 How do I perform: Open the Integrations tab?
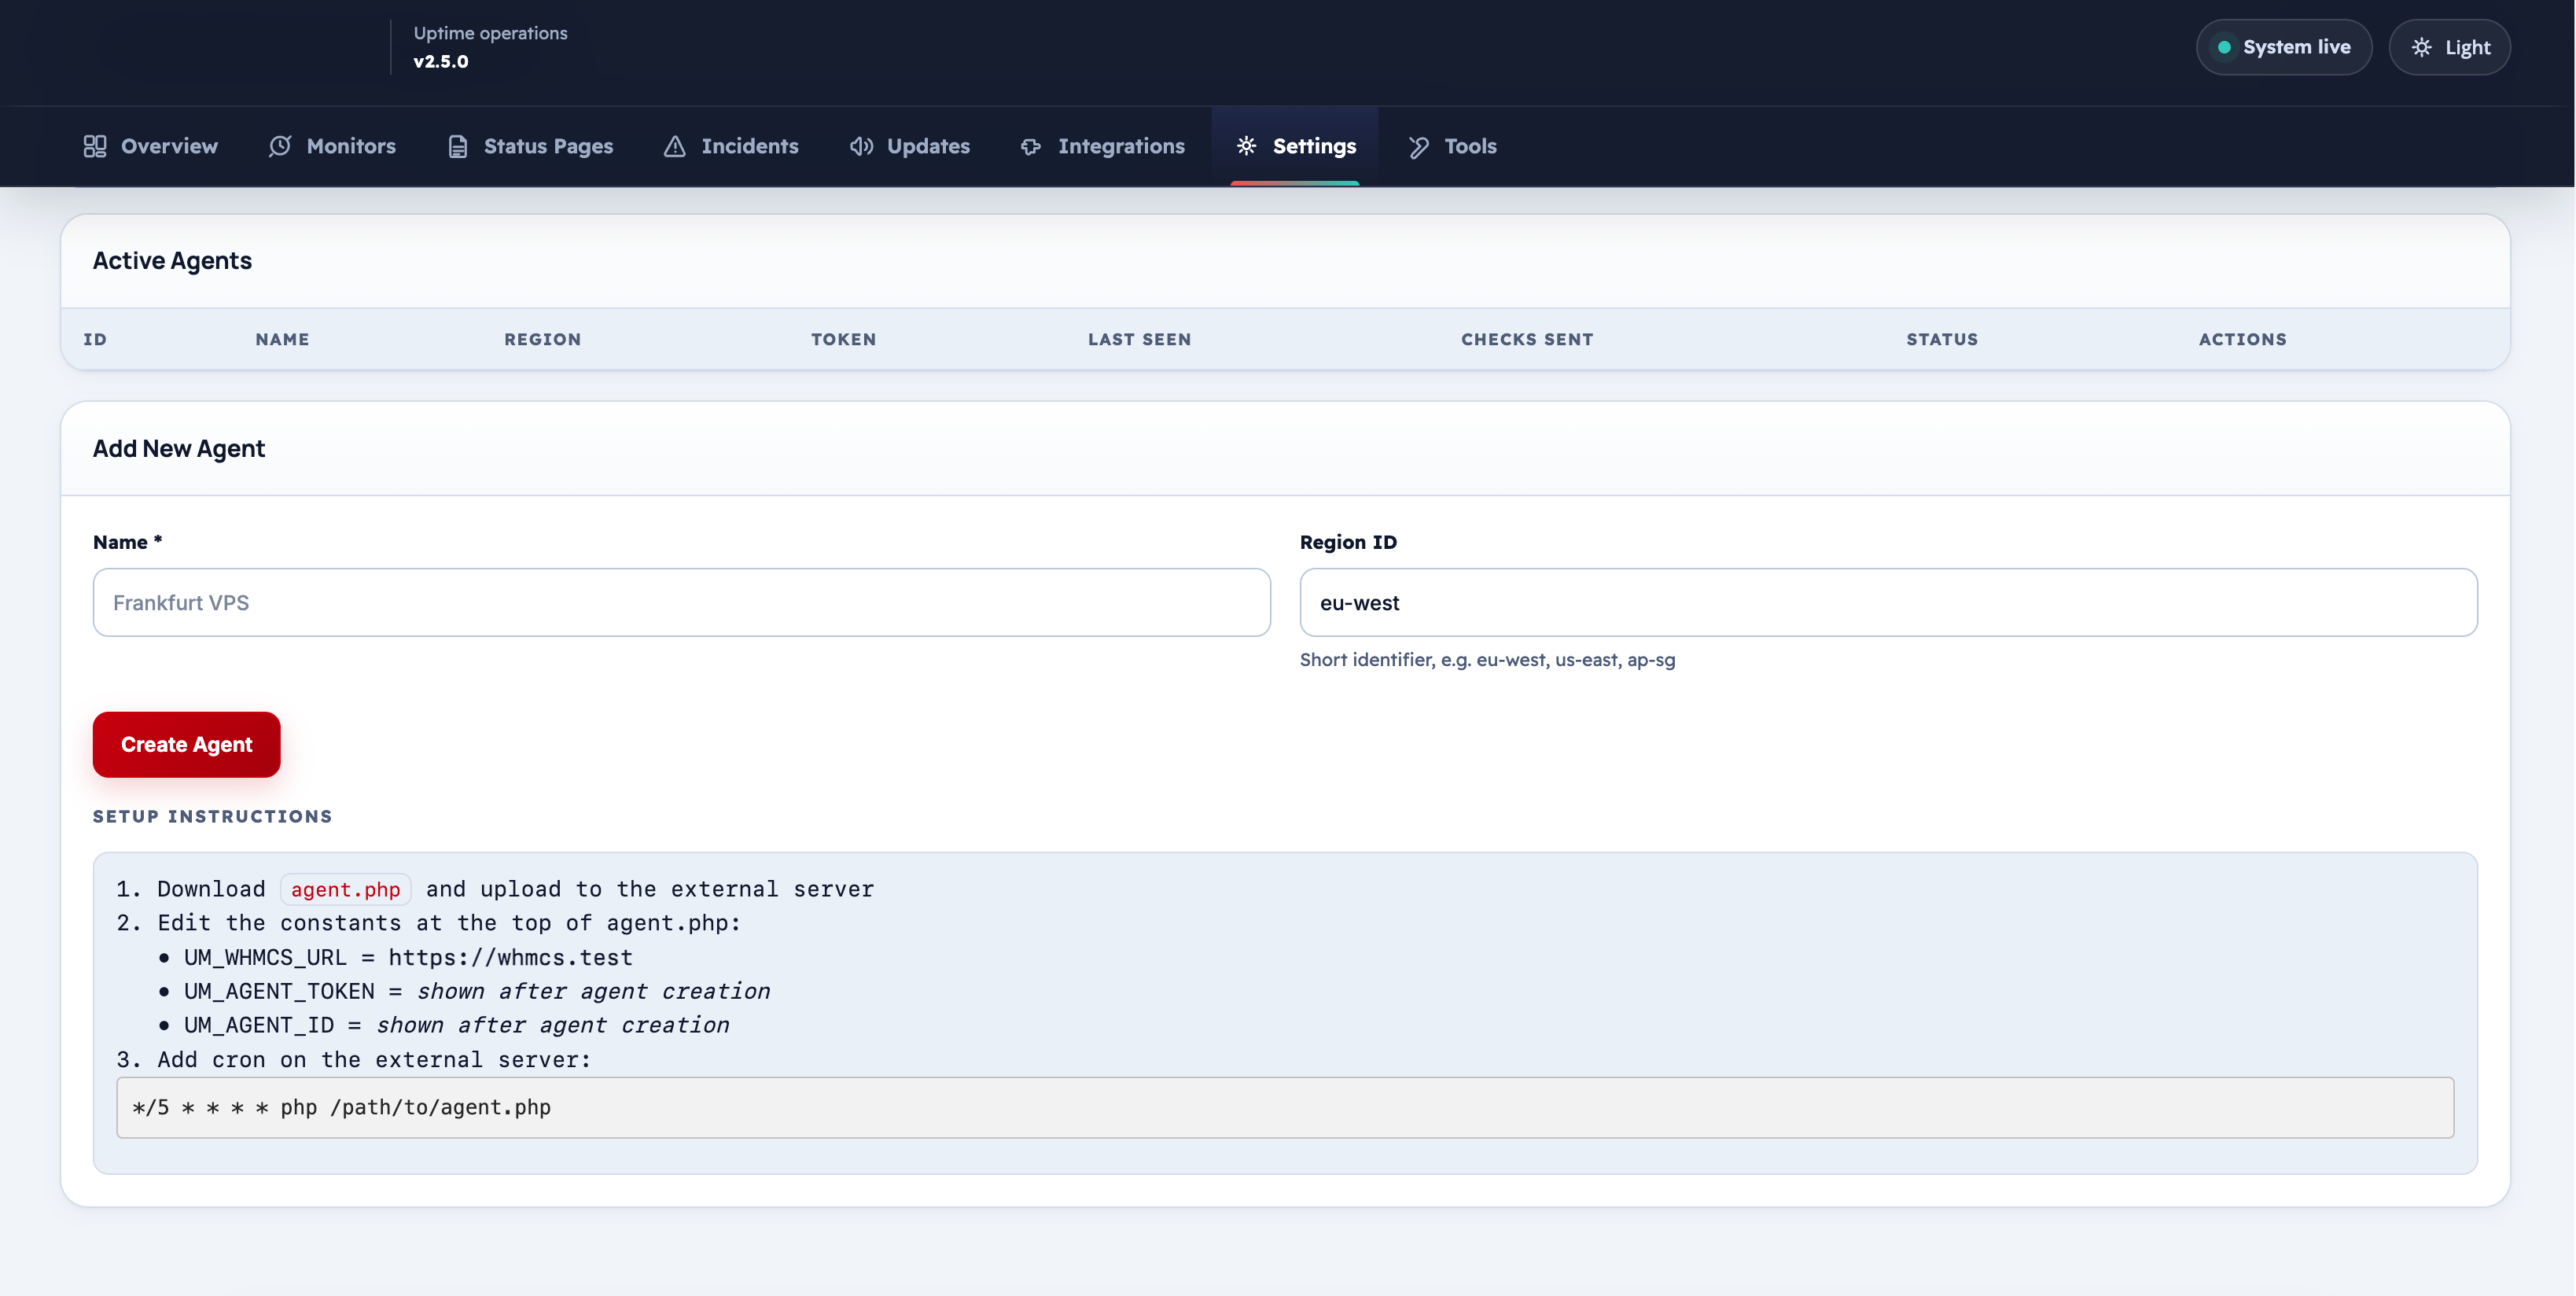coord(1102,146)
